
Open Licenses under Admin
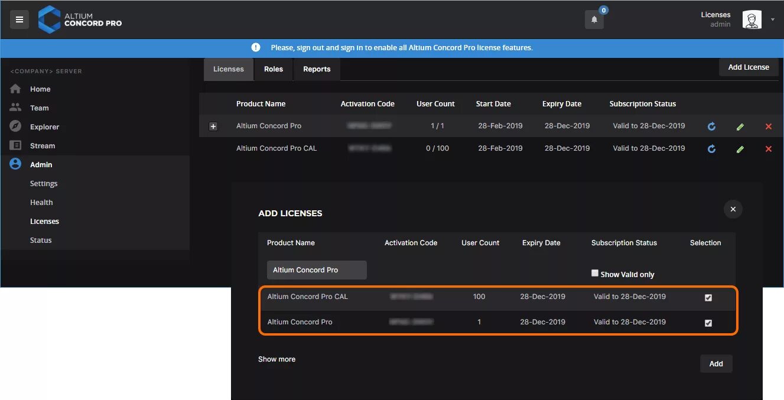pos(45,222)
